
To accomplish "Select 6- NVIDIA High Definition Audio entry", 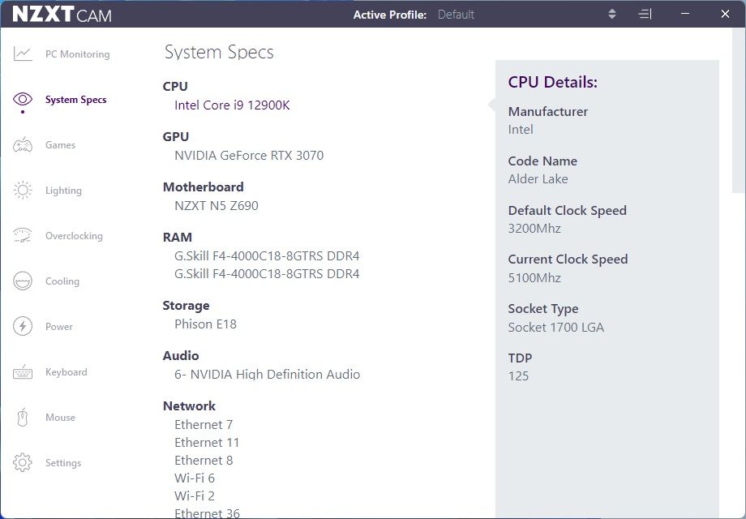I will (x=267, y=375).
